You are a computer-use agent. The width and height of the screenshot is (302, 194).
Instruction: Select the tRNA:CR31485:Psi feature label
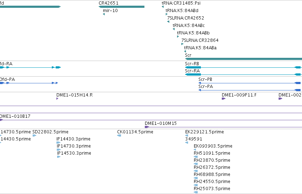(181, 3)
